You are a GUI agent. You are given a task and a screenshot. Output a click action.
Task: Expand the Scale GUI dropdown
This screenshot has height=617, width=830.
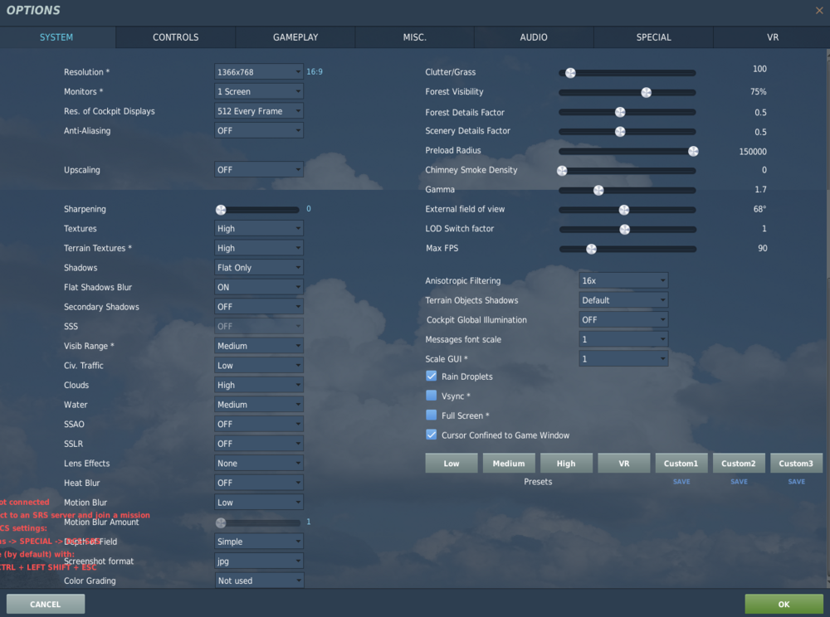click(623, 359)
